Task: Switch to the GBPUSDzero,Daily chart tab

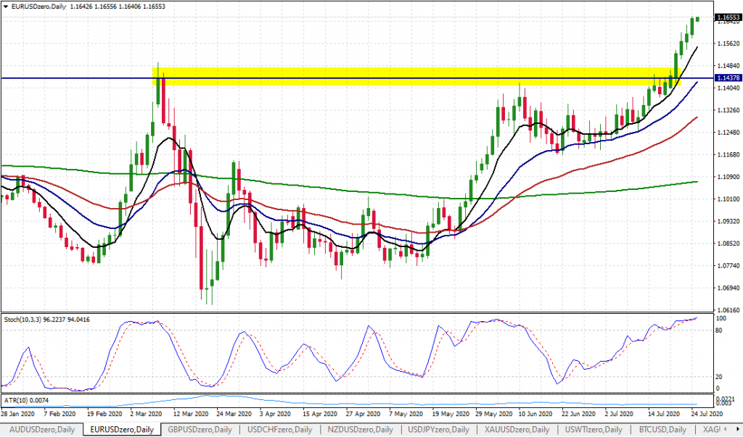Action: [x=200, y=429]
